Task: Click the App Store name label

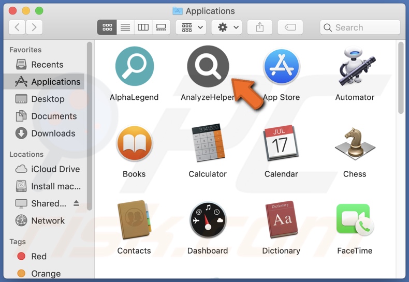Action: (281, 97)
